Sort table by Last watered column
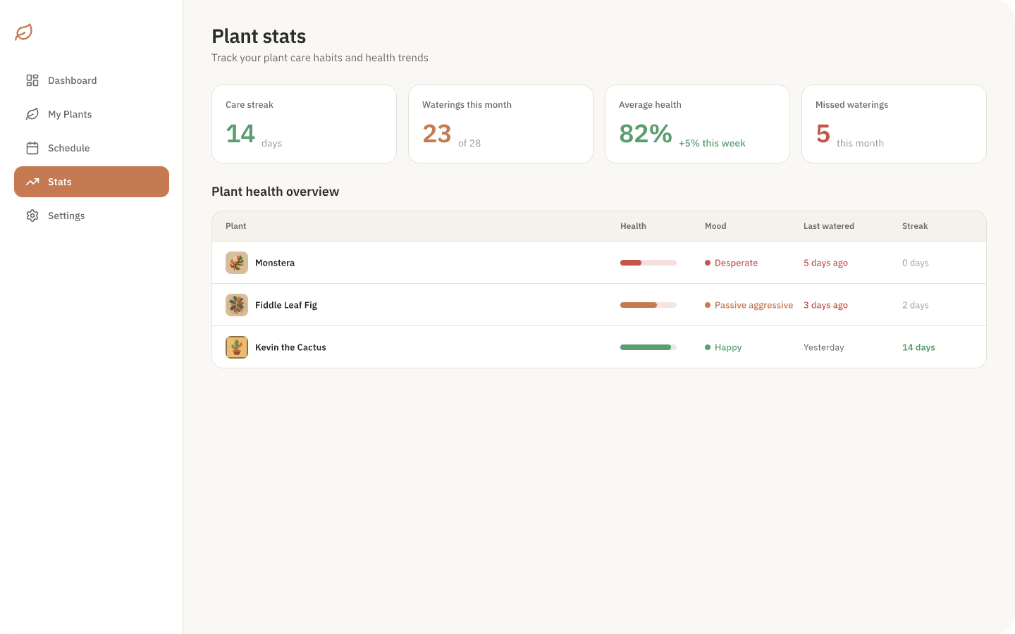 [828, 226]
